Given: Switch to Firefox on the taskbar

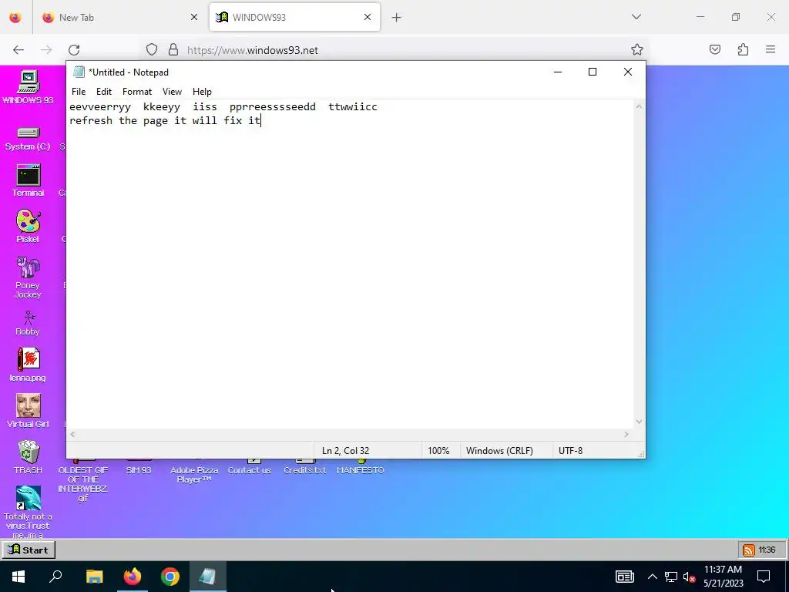Looking at the screenshot, I should [133, 577].
